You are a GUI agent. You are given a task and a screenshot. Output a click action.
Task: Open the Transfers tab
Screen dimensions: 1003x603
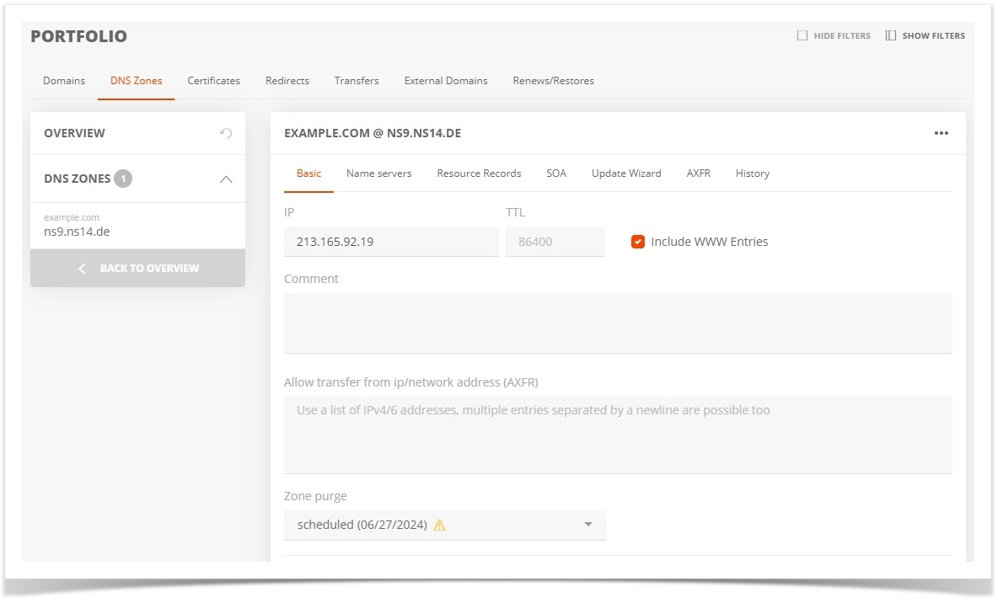[357, 81]
